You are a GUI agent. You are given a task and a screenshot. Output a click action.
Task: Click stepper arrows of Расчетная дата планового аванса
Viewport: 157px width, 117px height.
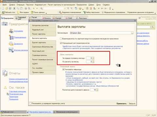[x=97, y=90]
